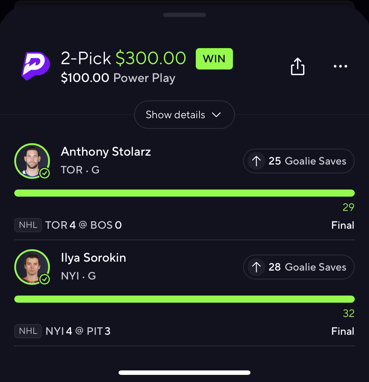The width and height of the screenshot is (369, 382).
Task: Tap the purple PrizePicks logo
Action: point(35,66)
